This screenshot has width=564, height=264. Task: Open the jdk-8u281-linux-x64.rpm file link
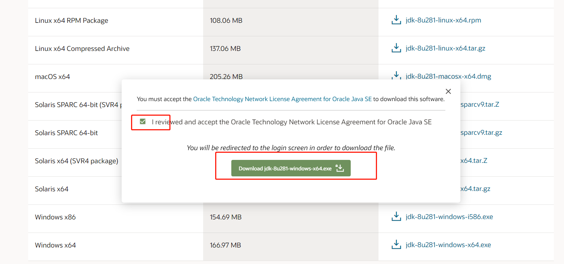pyautogui.click(x=443, y=20)
